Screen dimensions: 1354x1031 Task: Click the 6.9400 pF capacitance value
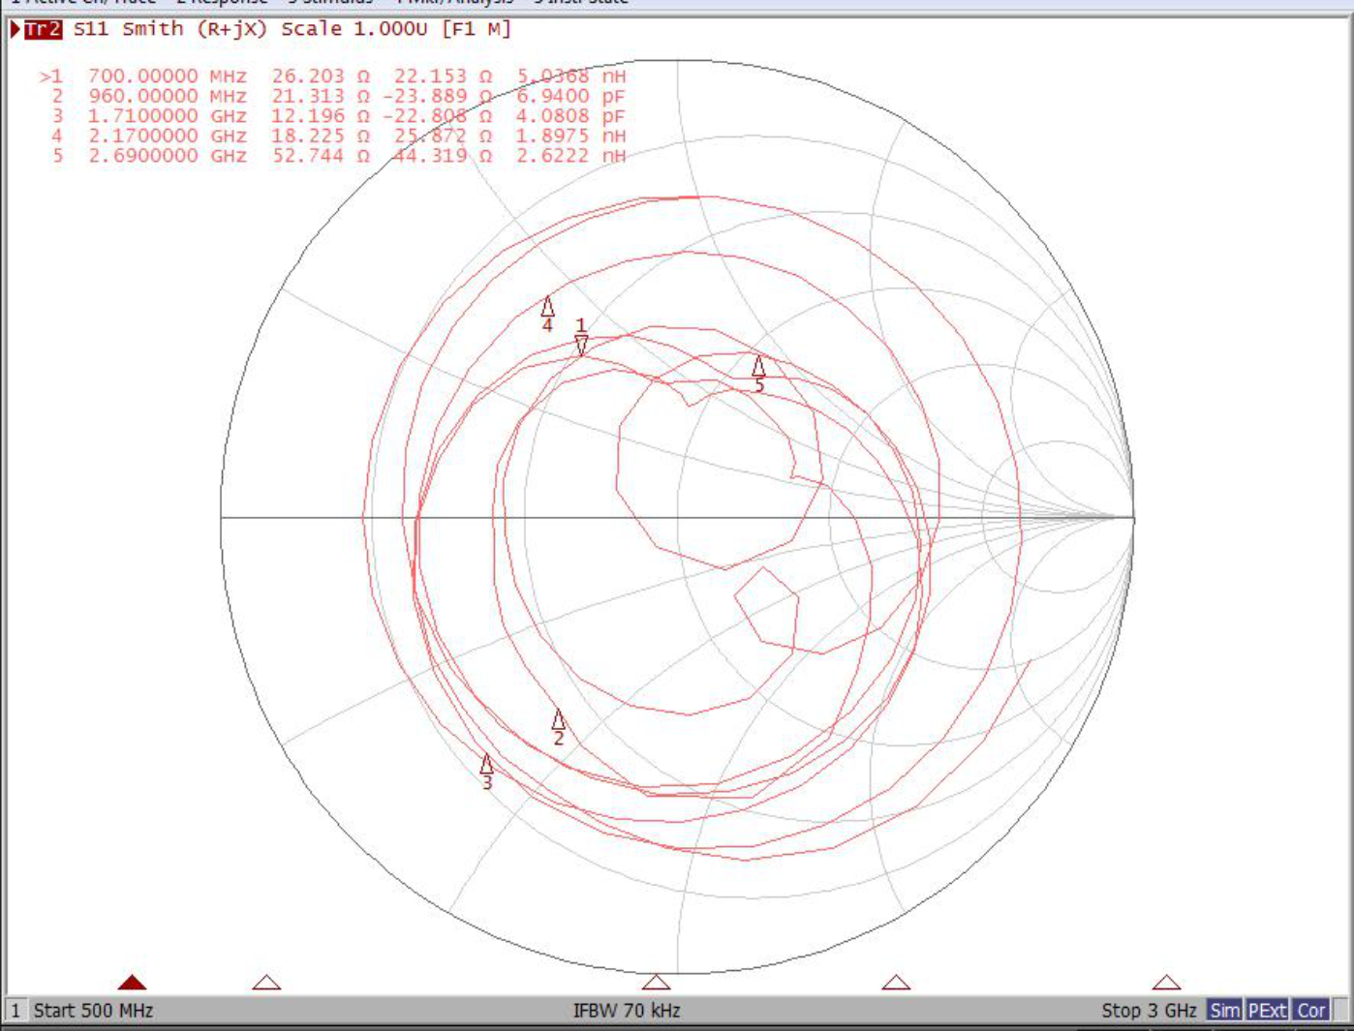coord(571,96)
